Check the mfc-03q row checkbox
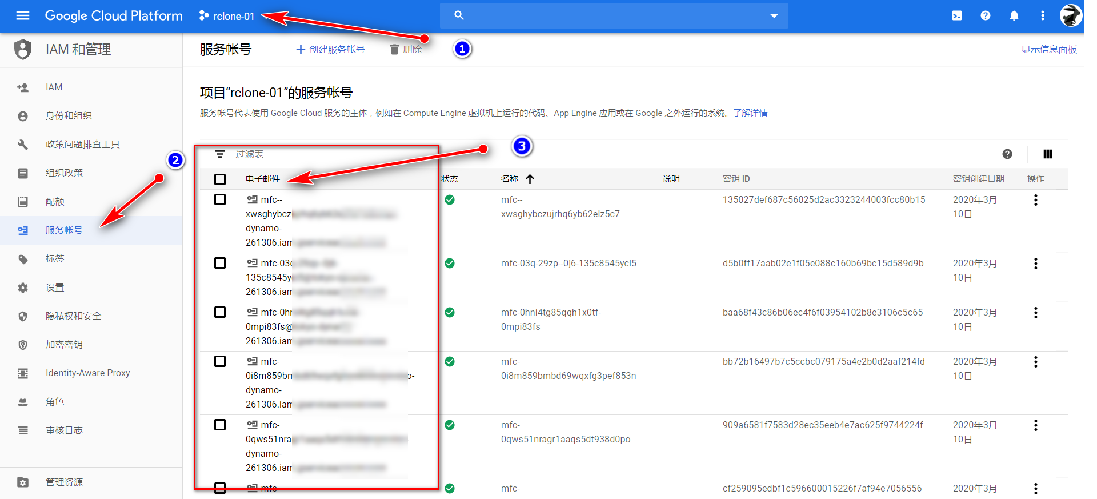 tap(220, 263)
